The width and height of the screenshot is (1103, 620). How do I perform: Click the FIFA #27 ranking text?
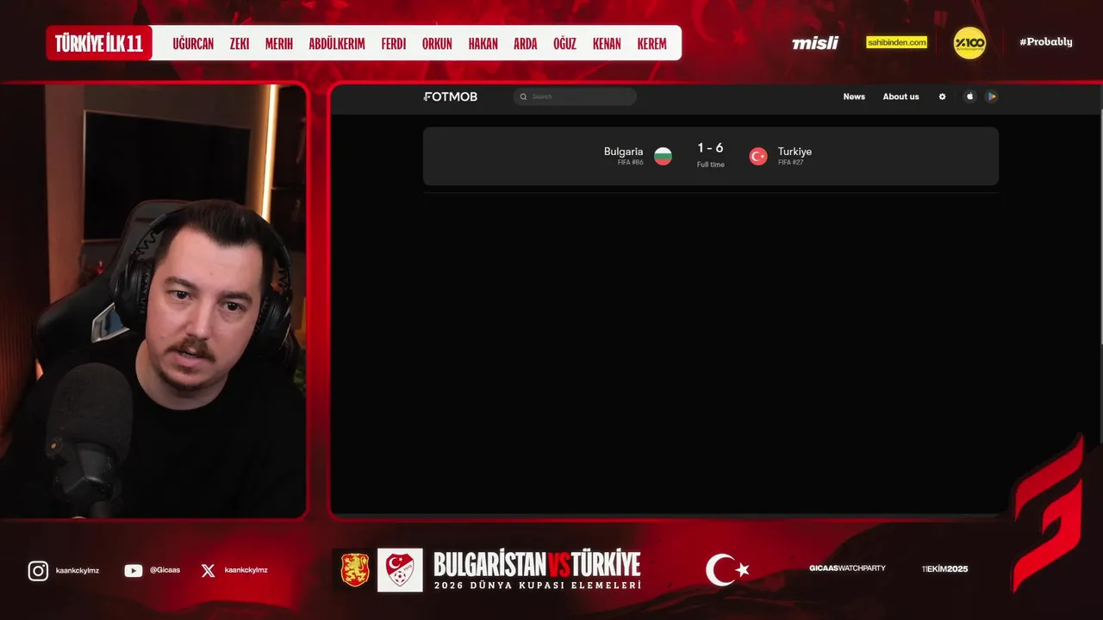[x=790, y=162]
